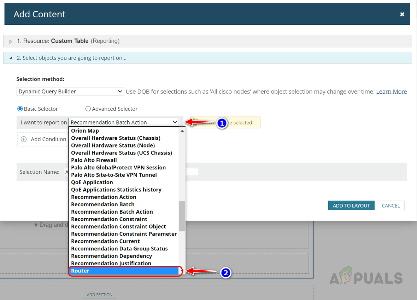Open the 'I want to report on' combo box
417x300 pixels.
tap(124, 122)
